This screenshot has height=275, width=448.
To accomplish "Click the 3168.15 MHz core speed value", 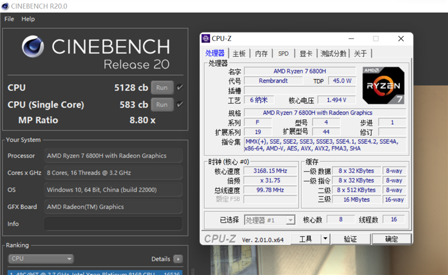I will (x=270, y=171).
